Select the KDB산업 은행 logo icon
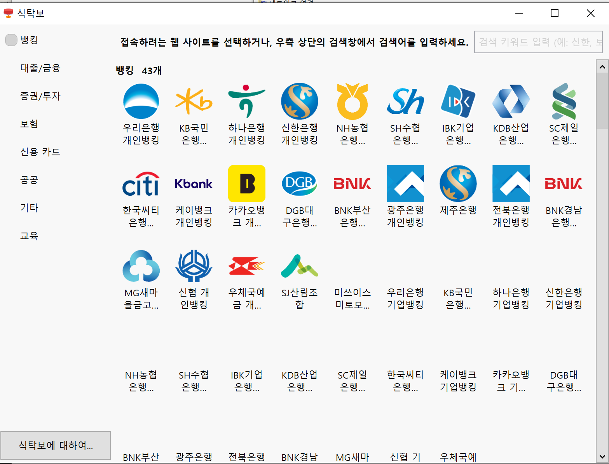Screen dimensions: 609x464 [511, 101]
